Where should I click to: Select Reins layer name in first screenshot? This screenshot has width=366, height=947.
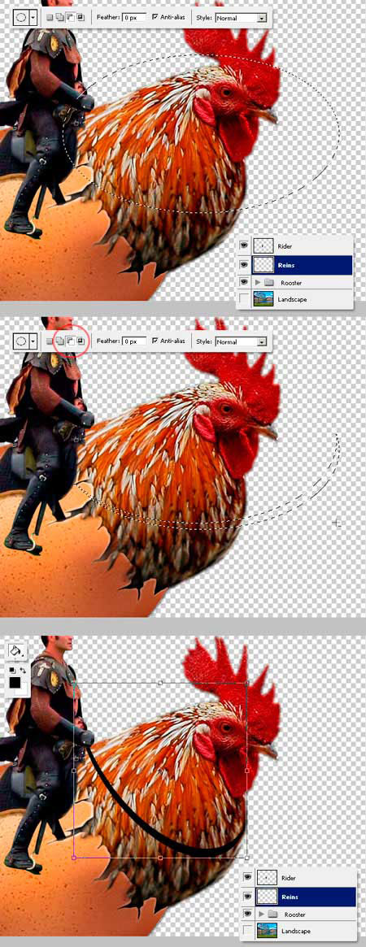tap(285, 264)
